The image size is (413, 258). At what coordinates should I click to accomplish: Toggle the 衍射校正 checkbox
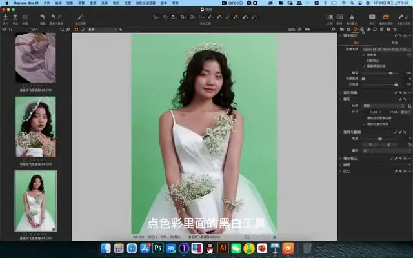click(363, 59)
